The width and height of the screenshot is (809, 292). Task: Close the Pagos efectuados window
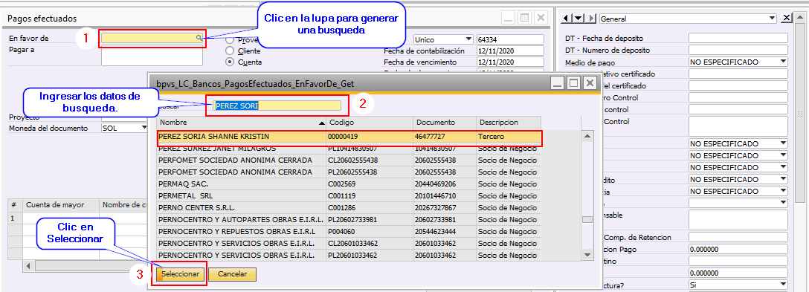click(x=541, y=18)
